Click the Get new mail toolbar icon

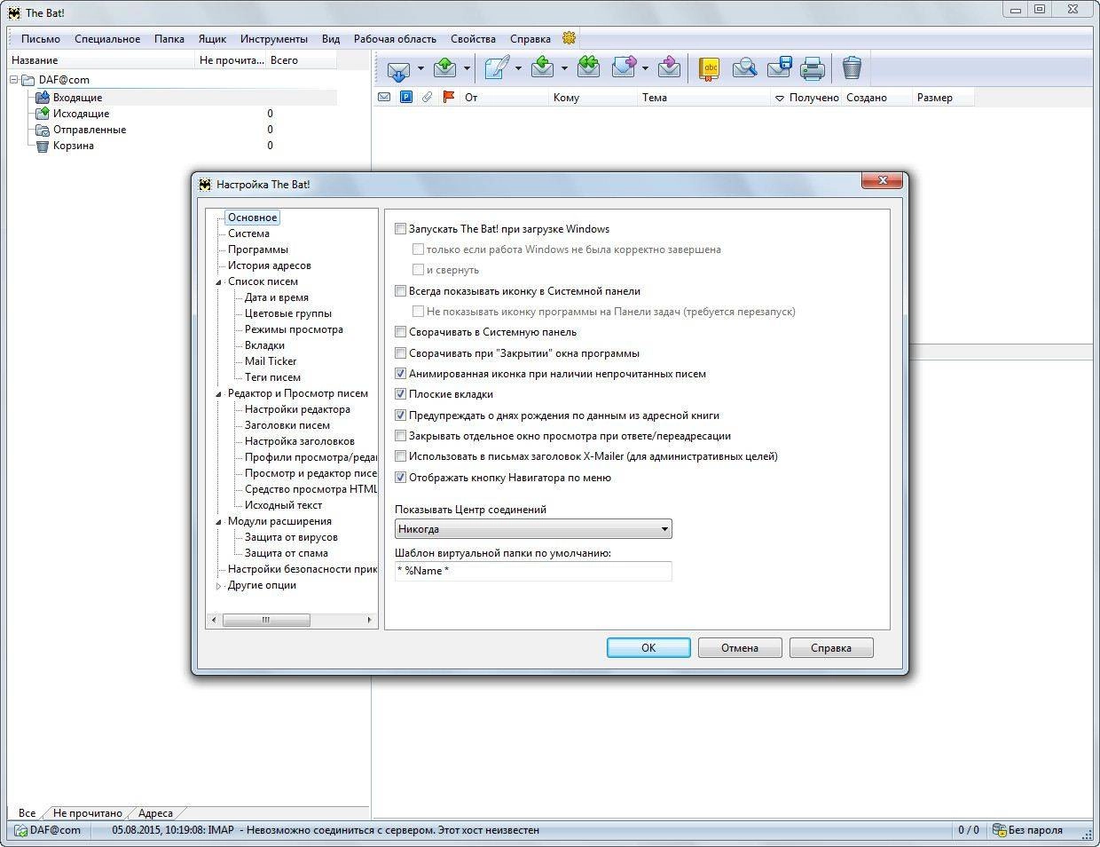tap(398, 68)
